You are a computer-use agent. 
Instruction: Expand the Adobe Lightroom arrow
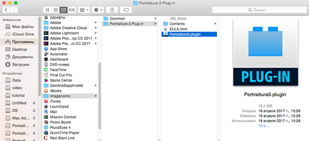tap(96, 33)
